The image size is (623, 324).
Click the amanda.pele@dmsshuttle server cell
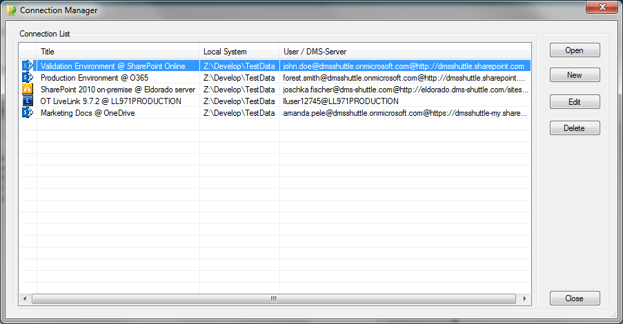[x=405, y=113]
